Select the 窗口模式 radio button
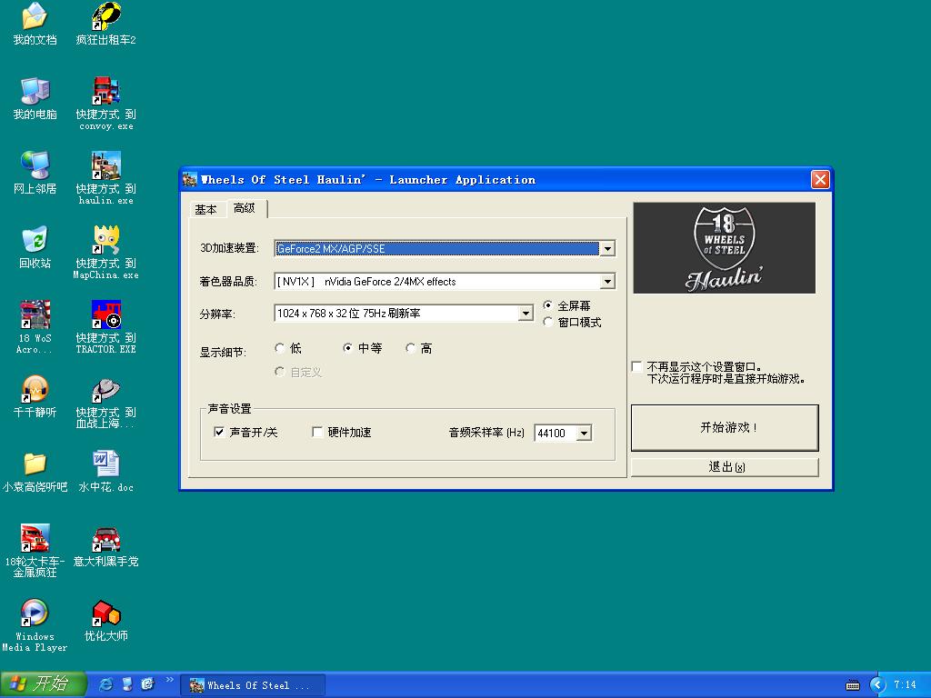Image resolution: width=931 pixels, height=698 pixels. coord(548,322)
